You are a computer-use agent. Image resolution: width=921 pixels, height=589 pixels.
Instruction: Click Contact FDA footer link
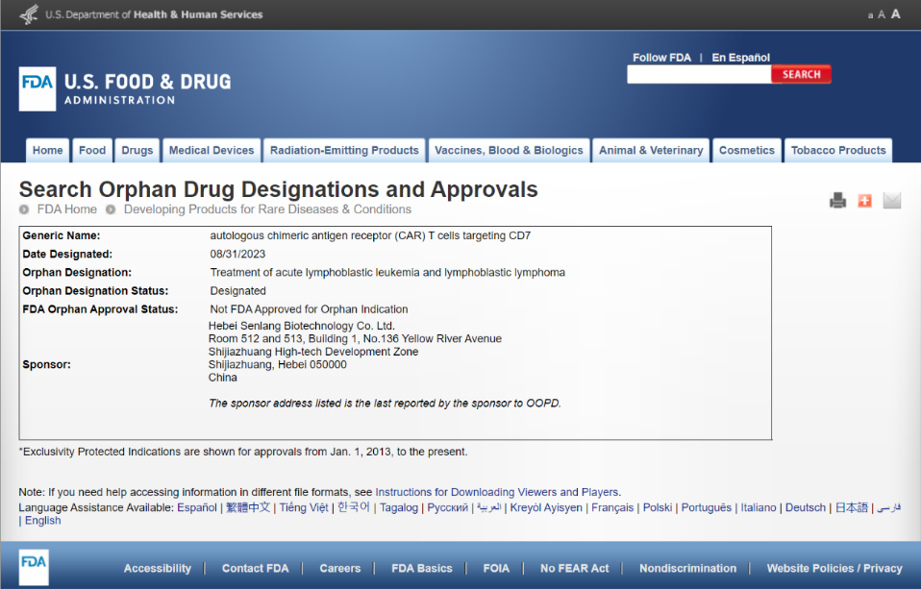tap(255, 568)
